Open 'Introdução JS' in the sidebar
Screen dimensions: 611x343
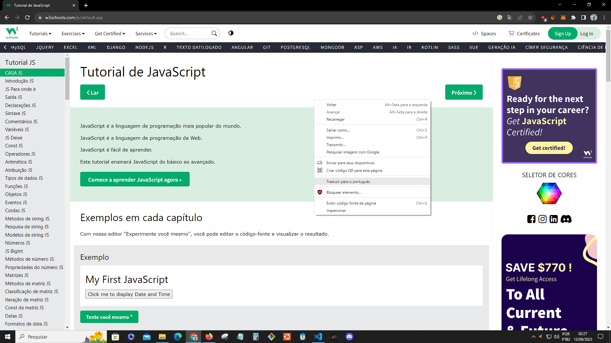click(19, 81)
